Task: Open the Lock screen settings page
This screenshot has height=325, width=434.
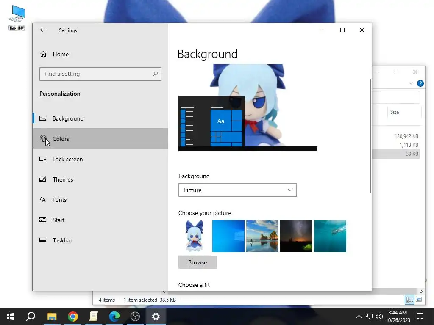Action: point(100,159)
